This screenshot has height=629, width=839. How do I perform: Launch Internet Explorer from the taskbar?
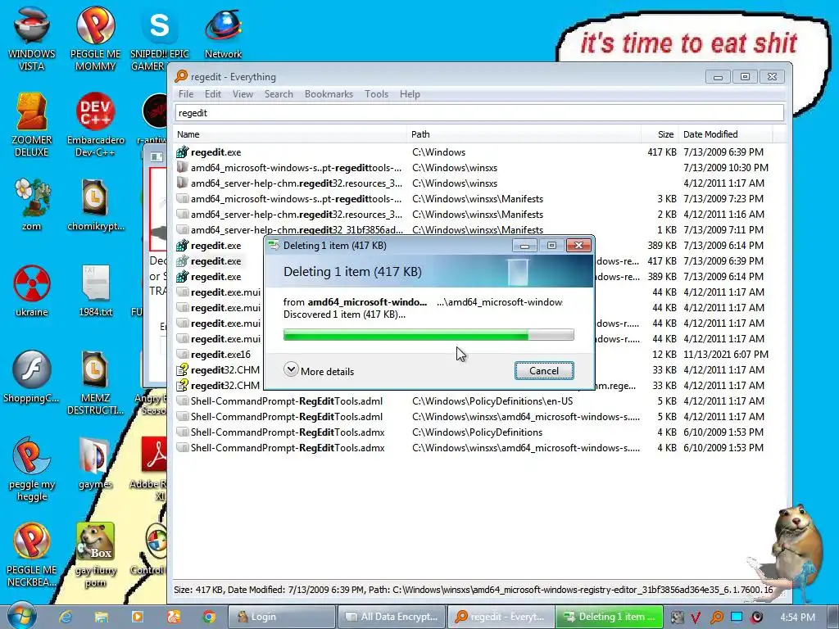tap(66, 617)
